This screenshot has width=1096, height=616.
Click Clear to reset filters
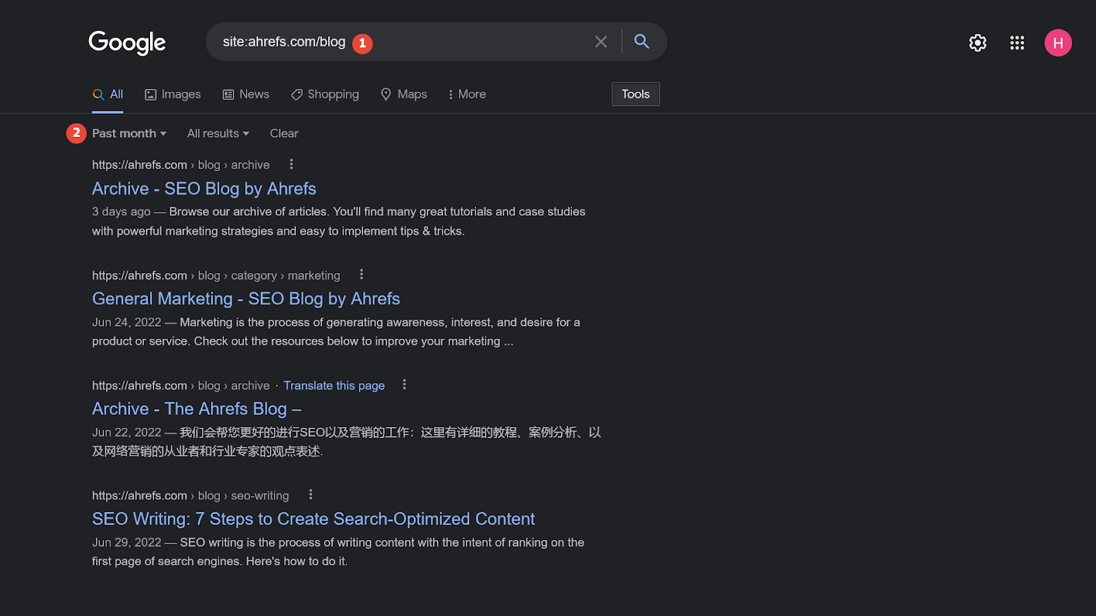284,133
